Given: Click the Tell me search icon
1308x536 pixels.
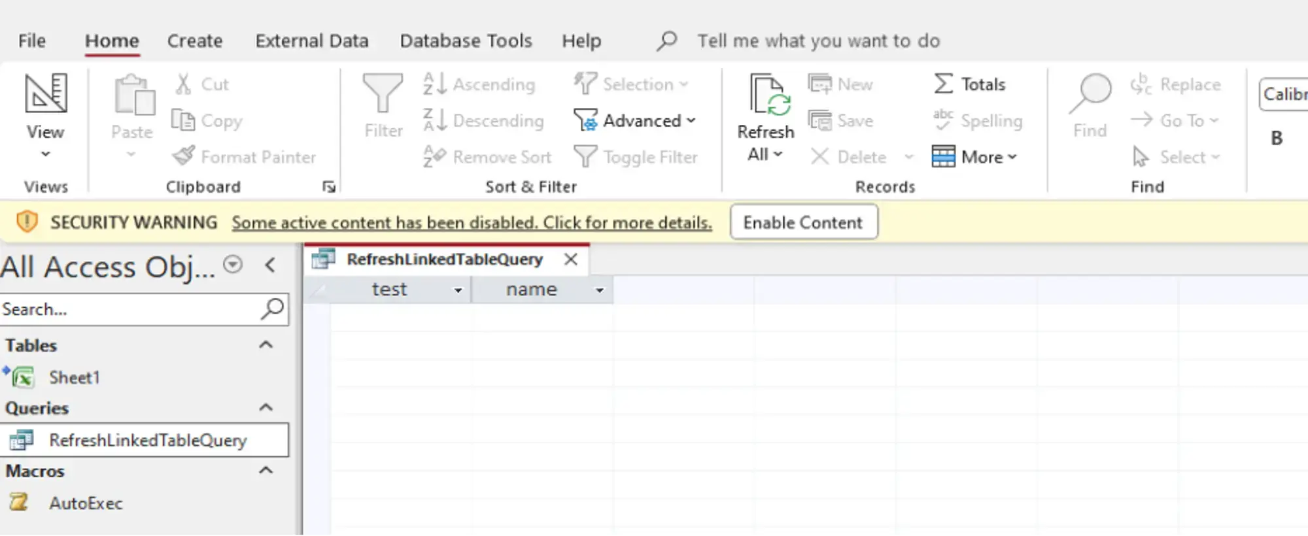Looking at the screenshot, I should pyautogui.click(x=666, y=41).
